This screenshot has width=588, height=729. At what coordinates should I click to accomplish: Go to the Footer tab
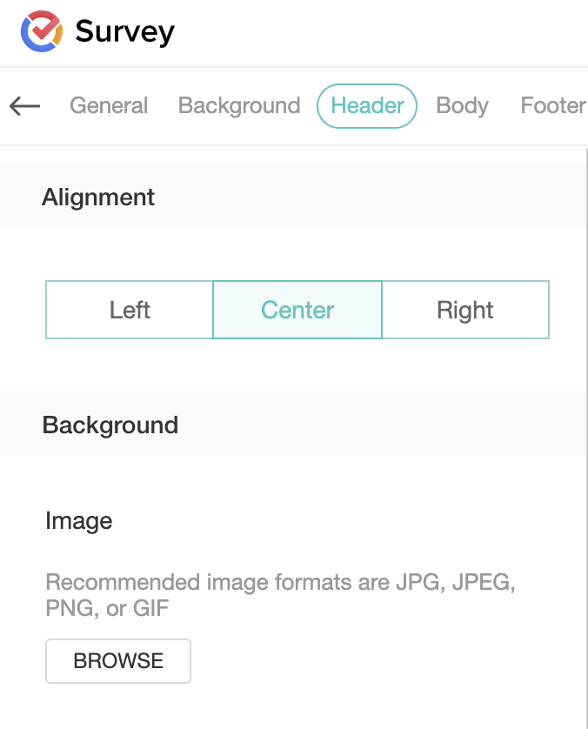pyautogui.click(x=552, y=106)
